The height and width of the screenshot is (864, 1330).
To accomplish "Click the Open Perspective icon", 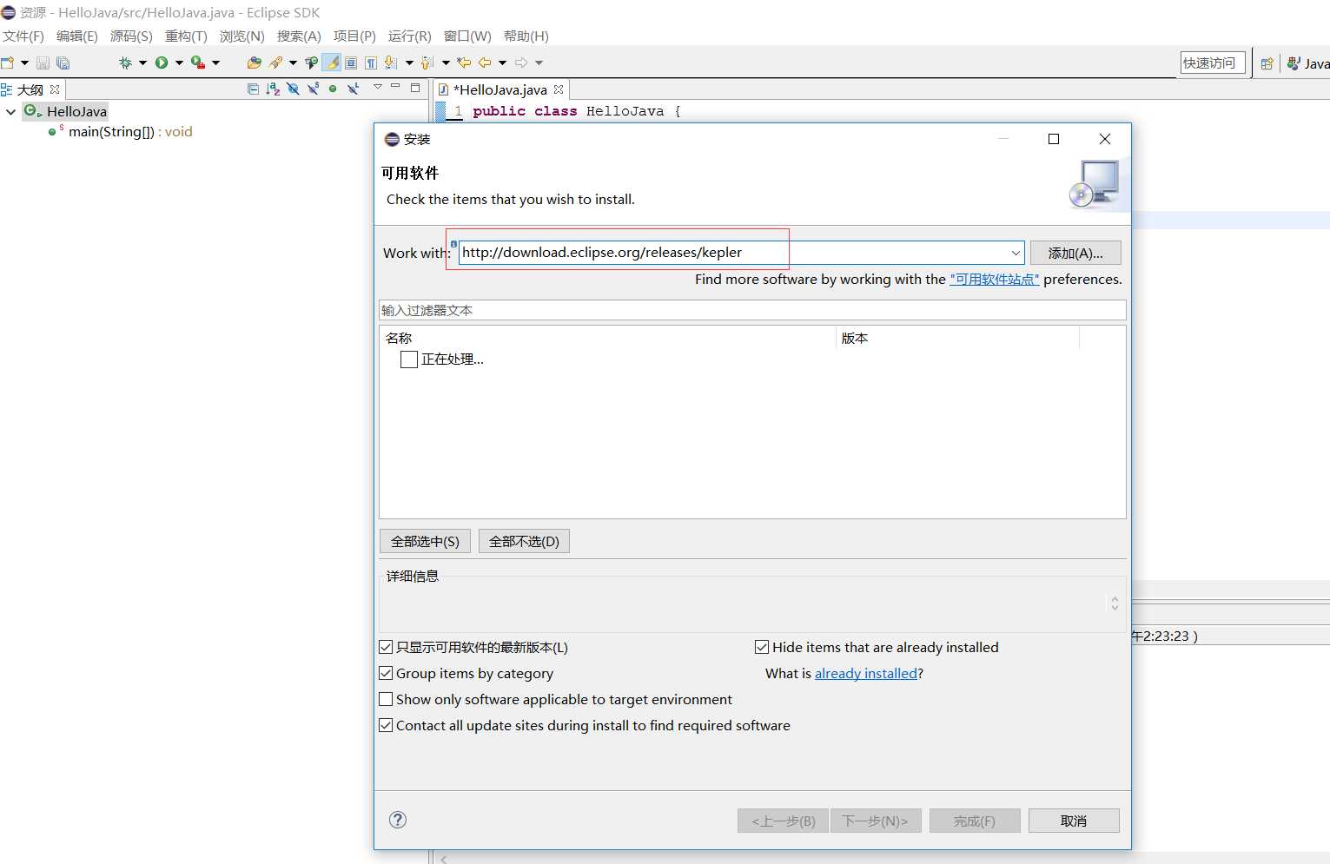I will (1267, 63).
